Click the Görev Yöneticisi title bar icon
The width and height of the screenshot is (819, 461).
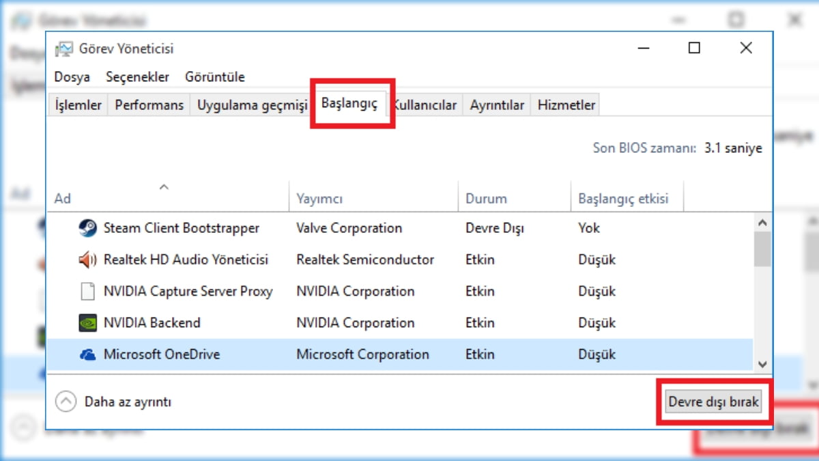64,49
